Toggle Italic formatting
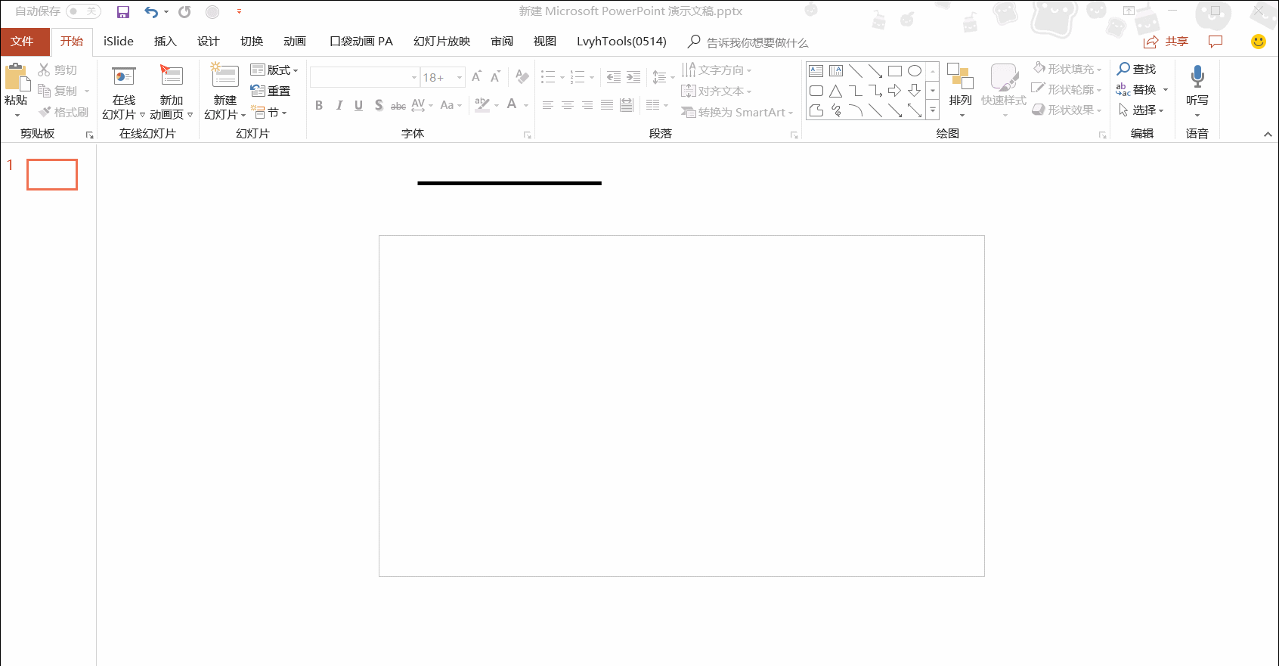 339,105
